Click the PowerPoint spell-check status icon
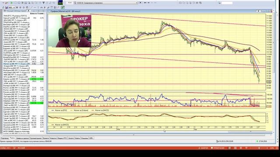The image size is (280, 157). (14, 148)
